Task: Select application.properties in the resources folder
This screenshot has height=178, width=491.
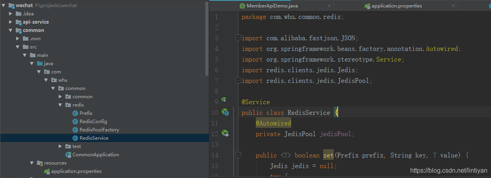Action: 76,171
